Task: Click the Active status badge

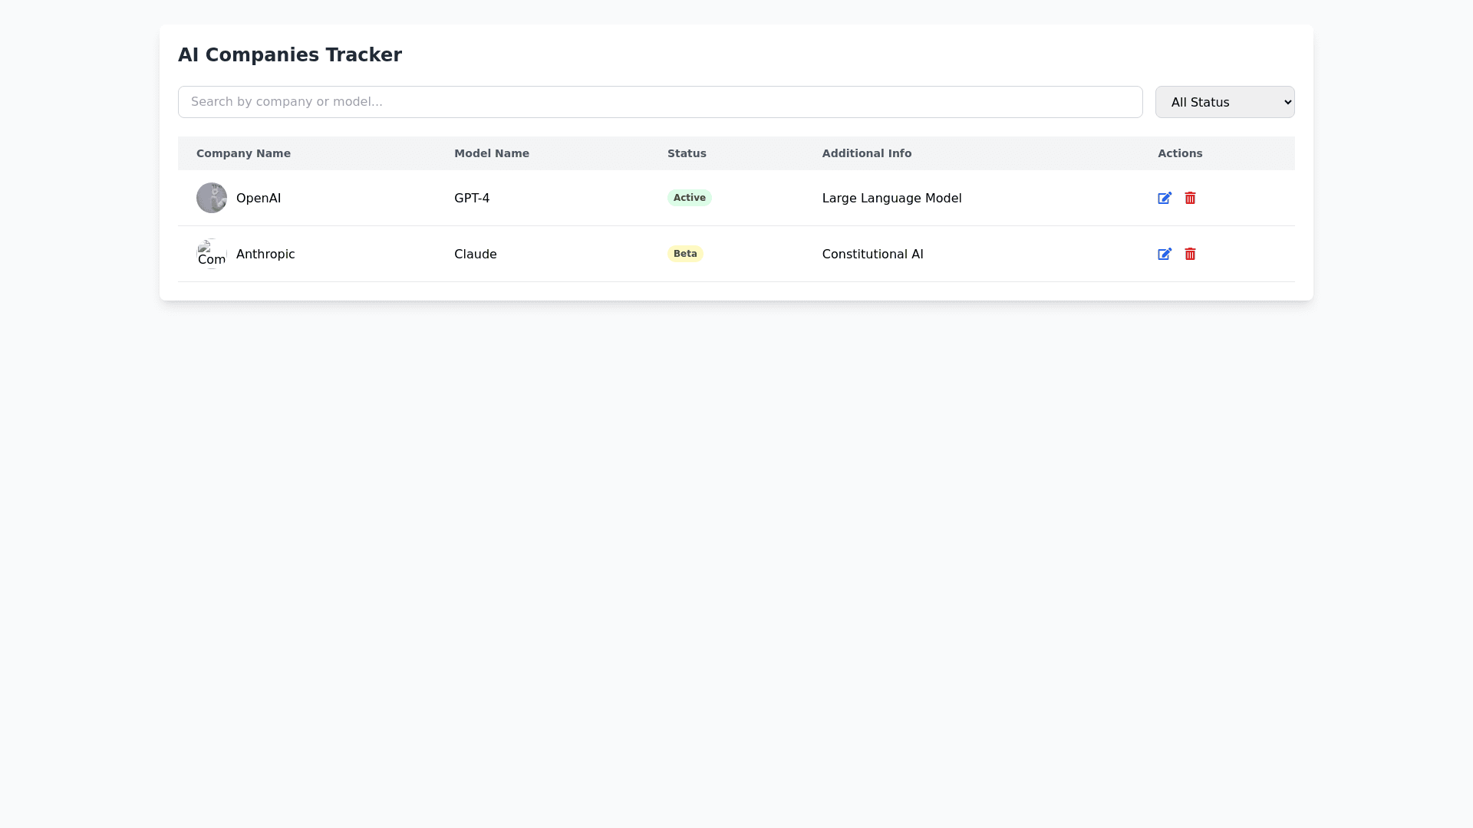Action: coord(689,198)
